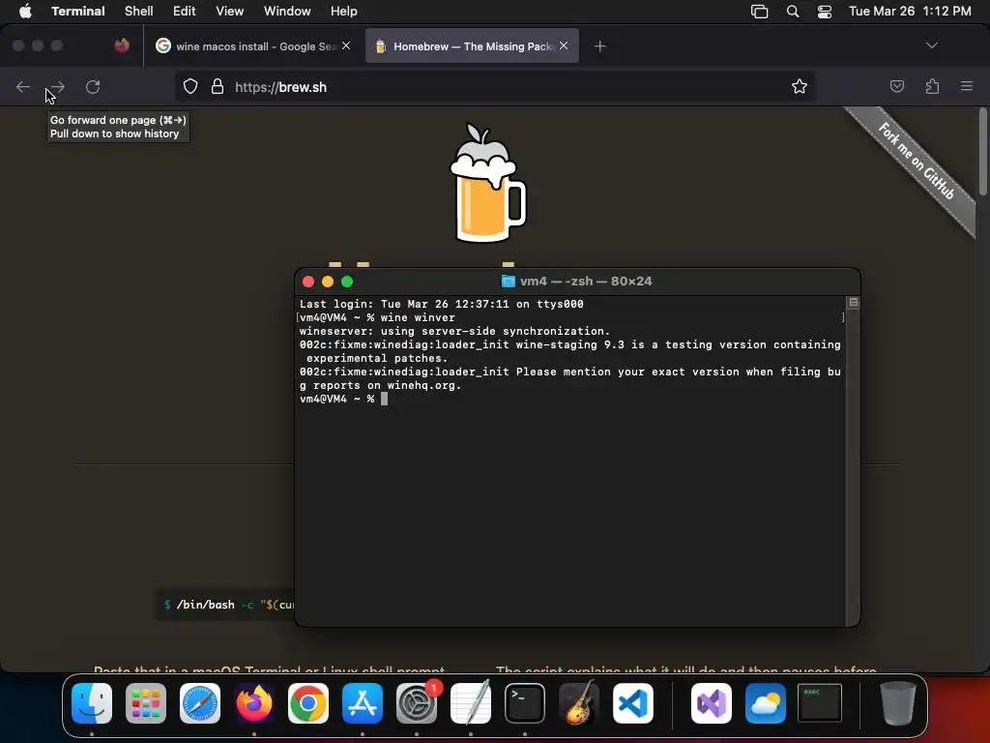This screenshot has width=990, height=743.
Task: Click the Firefox View icon in tab bar
Action: [122, 45]
